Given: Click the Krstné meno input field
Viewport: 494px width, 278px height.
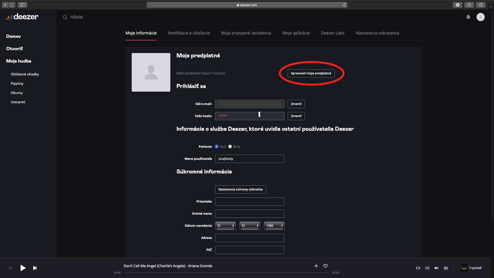Looking at the screenshot, I should point(250,214).
